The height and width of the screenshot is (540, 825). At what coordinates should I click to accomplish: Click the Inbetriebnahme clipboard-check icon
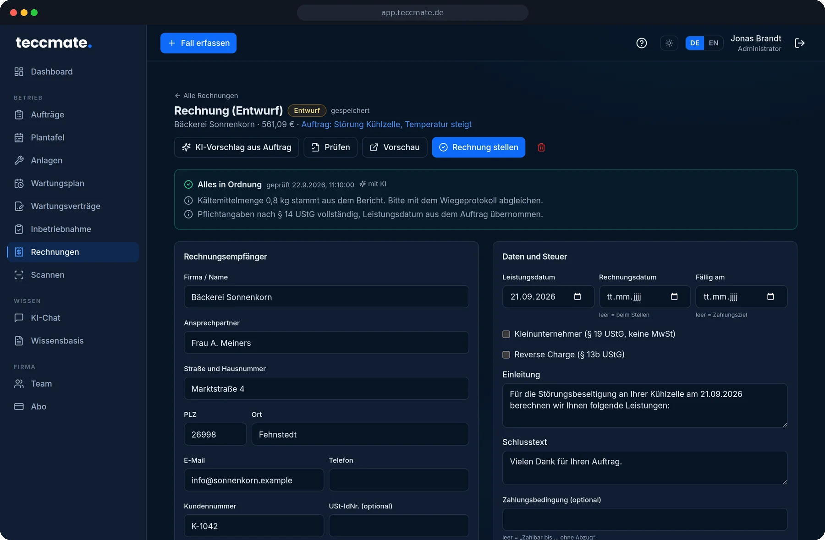point(19,229)
